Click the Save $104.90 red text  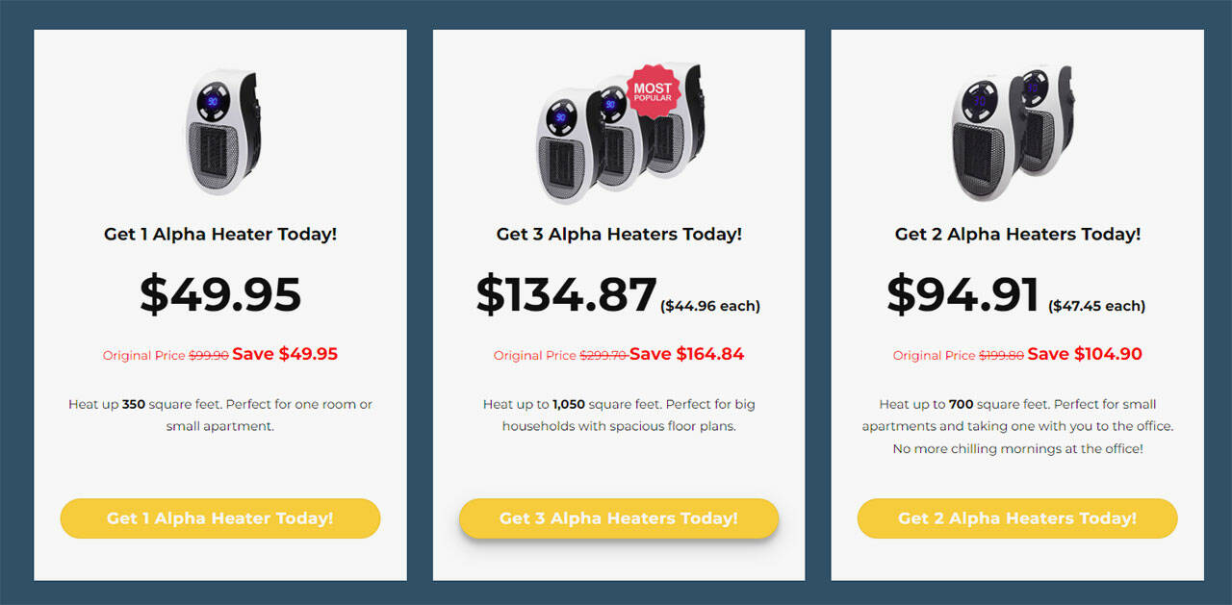[1085, 354]
